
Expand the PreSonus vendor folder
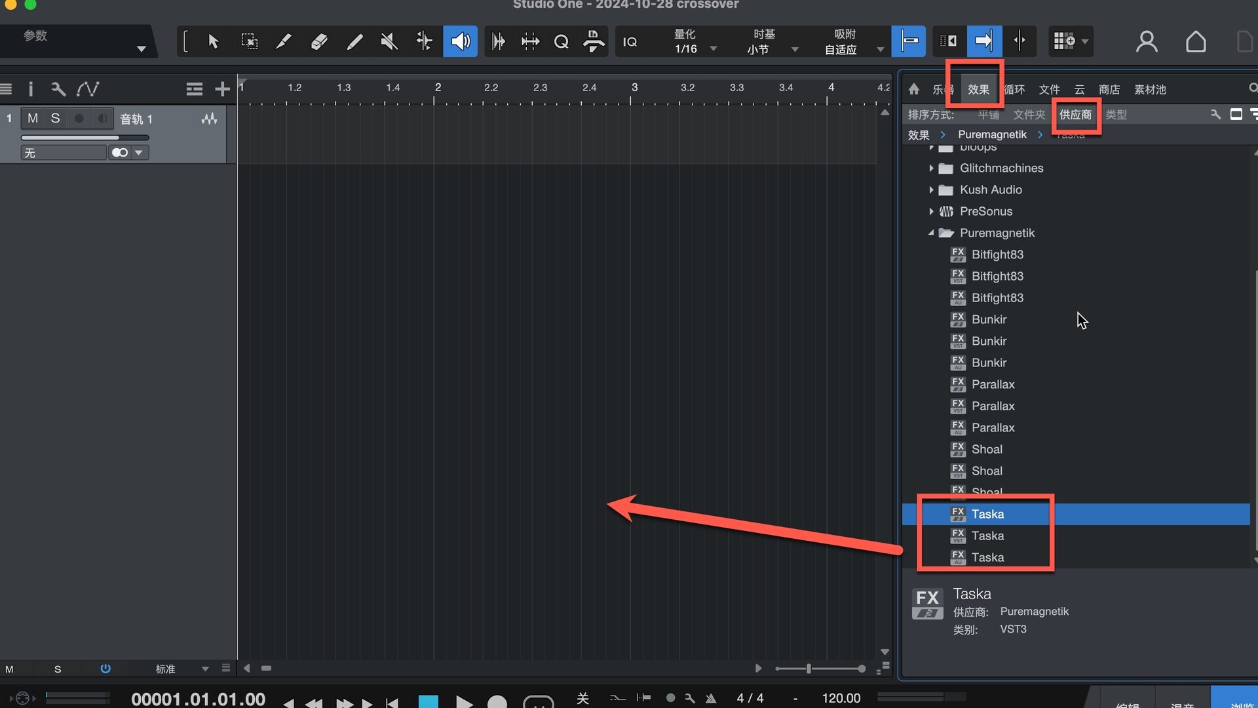[x=931, y=212]
